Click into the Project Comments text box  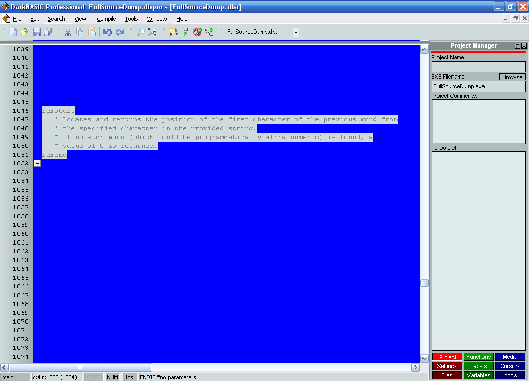pyautogui.click(x=478, y=121)
